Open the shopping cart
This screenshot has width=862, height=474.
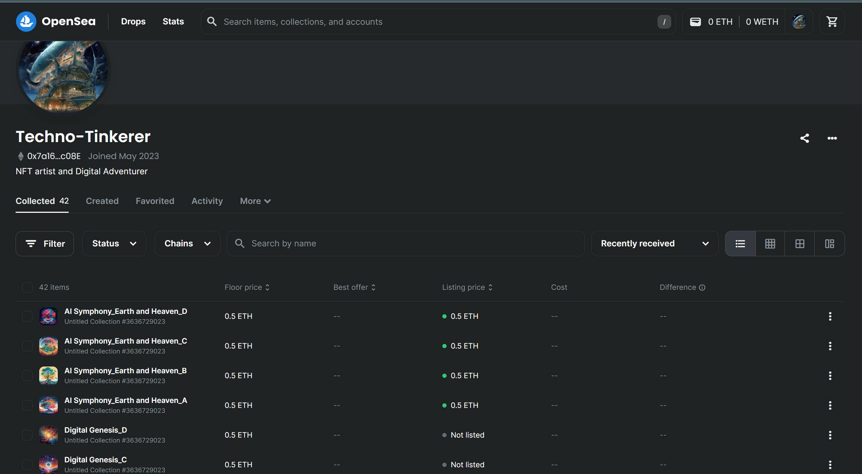(x=832, y=22)
